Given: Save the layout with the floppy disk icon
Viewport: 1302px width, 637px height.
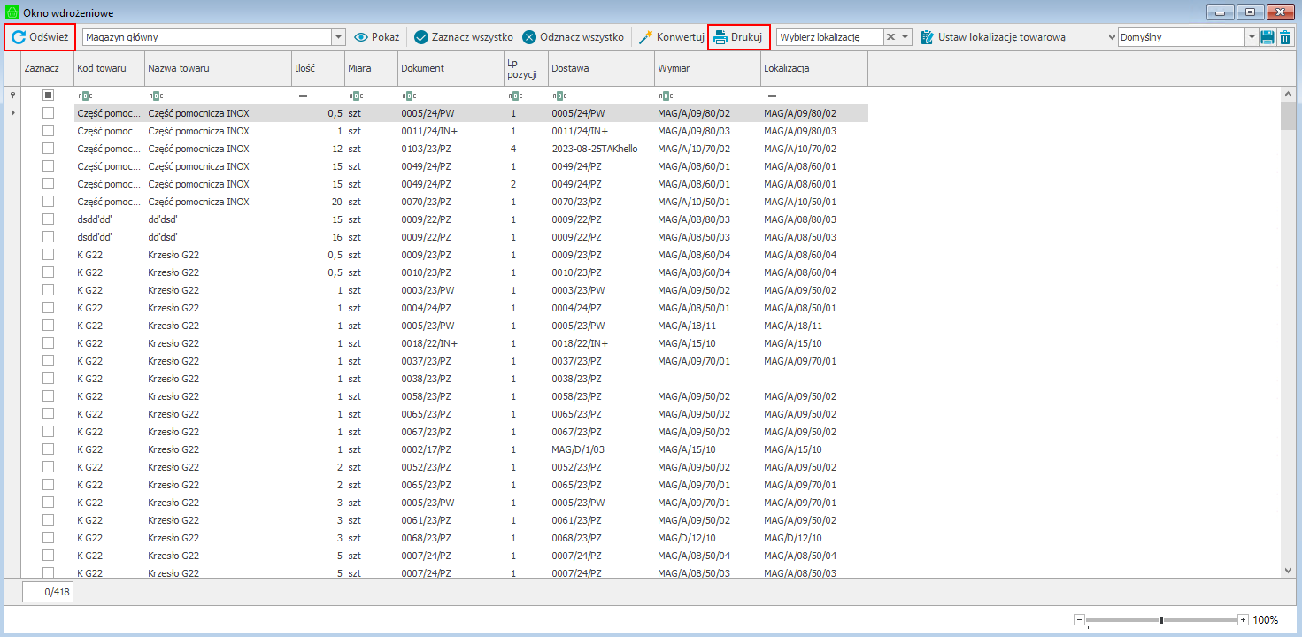Looking at the screenshot, I should click(1267, 37).
